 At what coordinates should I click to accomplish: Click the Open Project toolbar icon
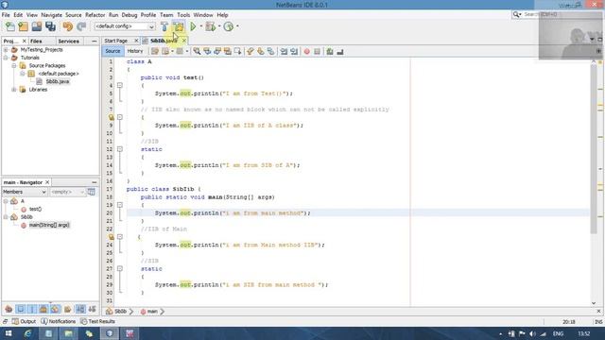[37, 26]
